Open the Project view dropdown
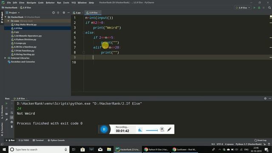 [13, 13]
